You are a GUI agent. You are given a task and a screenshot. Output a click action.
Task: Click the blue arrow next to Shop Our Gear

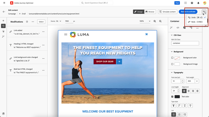(119, 62)
